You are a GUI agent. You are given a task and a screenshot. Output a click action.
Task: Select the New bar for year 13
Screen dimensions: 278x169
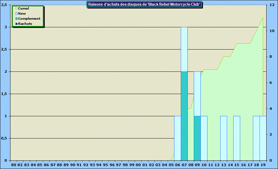(x=223, y=138)
